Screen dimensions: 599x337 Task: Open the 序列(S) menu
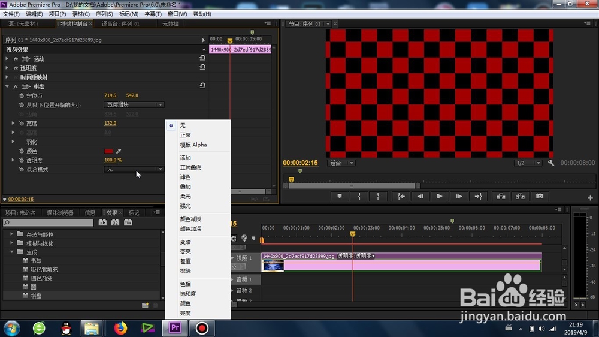(104, 14)
